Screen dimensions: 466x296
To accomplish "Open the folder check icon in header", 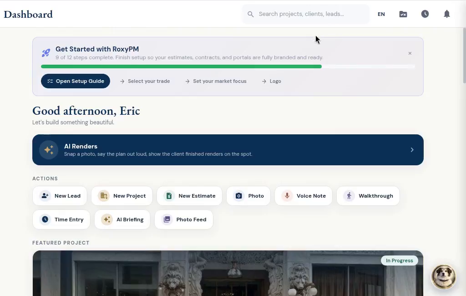I will [403, 14].
